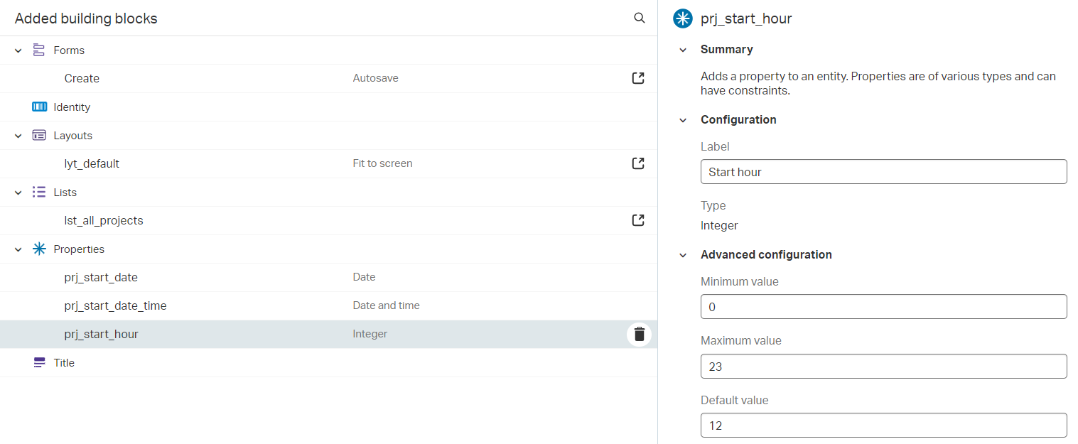Screen dimensions: 1078x444
Task: Click the prj_start_hour panel title
Action: pyautogui.click(x=746, y=19)
